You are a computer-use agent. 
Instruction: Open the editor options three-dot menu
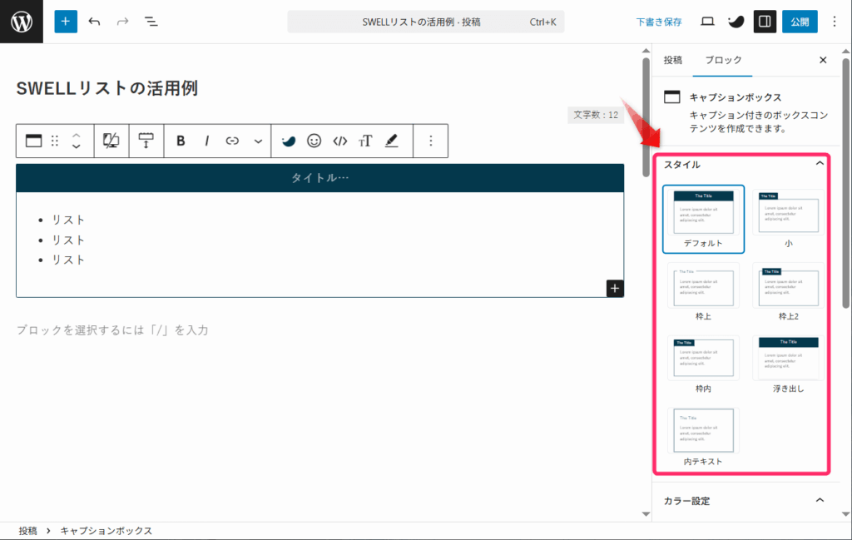pos(834,21)
